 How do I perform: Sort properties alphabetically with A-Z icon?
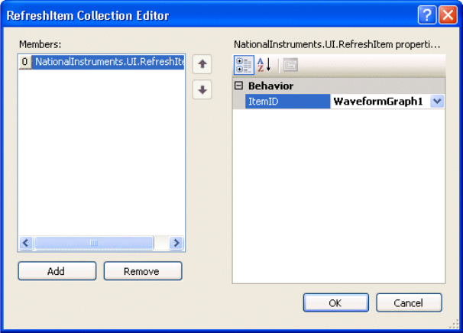pyautogui.click(x=264, y=65)
